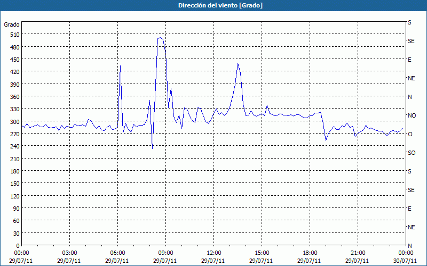Click the narrow spike right after 06:00
427x266 pixels.
tap(121, 66)
